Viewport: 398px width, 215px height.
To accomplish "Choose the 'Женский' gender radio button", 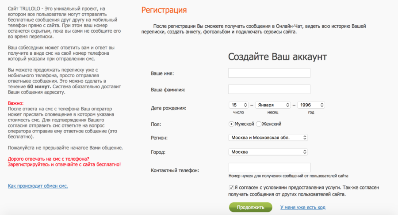I will (x=259, y=124).
